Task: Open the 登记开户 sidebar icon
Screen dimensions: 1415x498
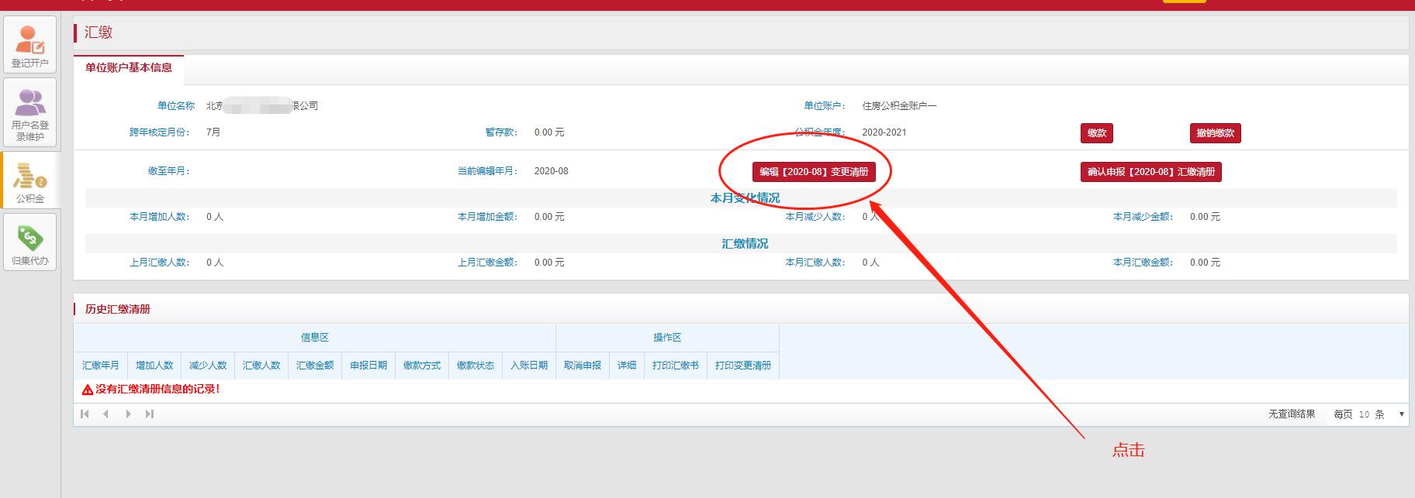Action: click(x=30, y=44)
